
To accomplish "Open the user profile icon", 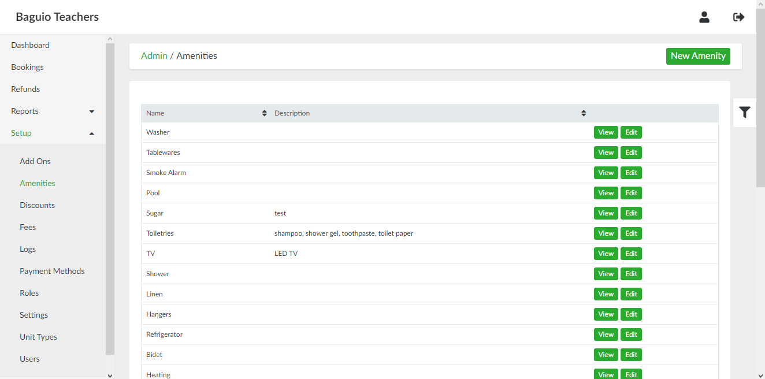I will click(x=704, y=17).
